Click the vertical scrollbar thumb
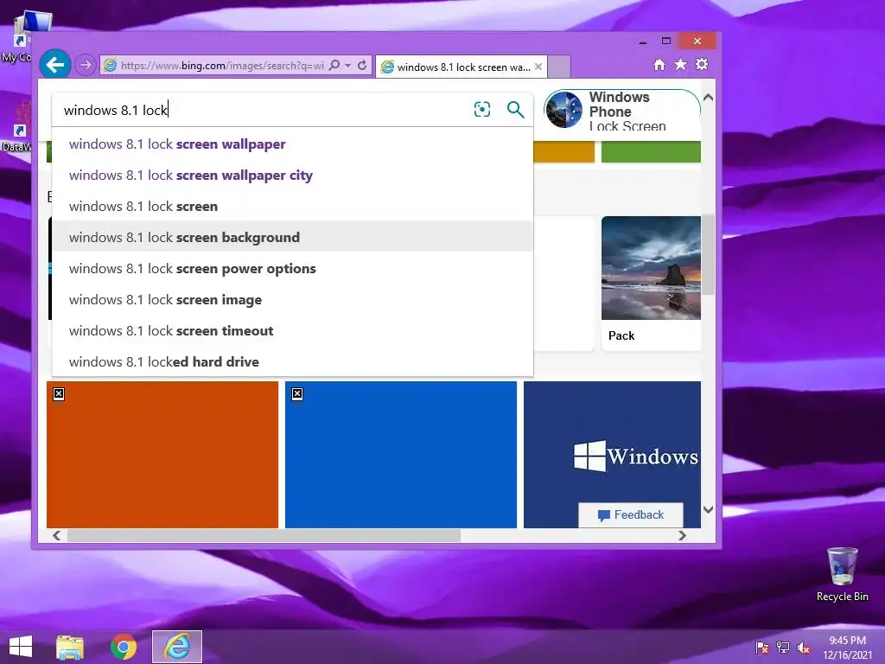 [708, 254]
